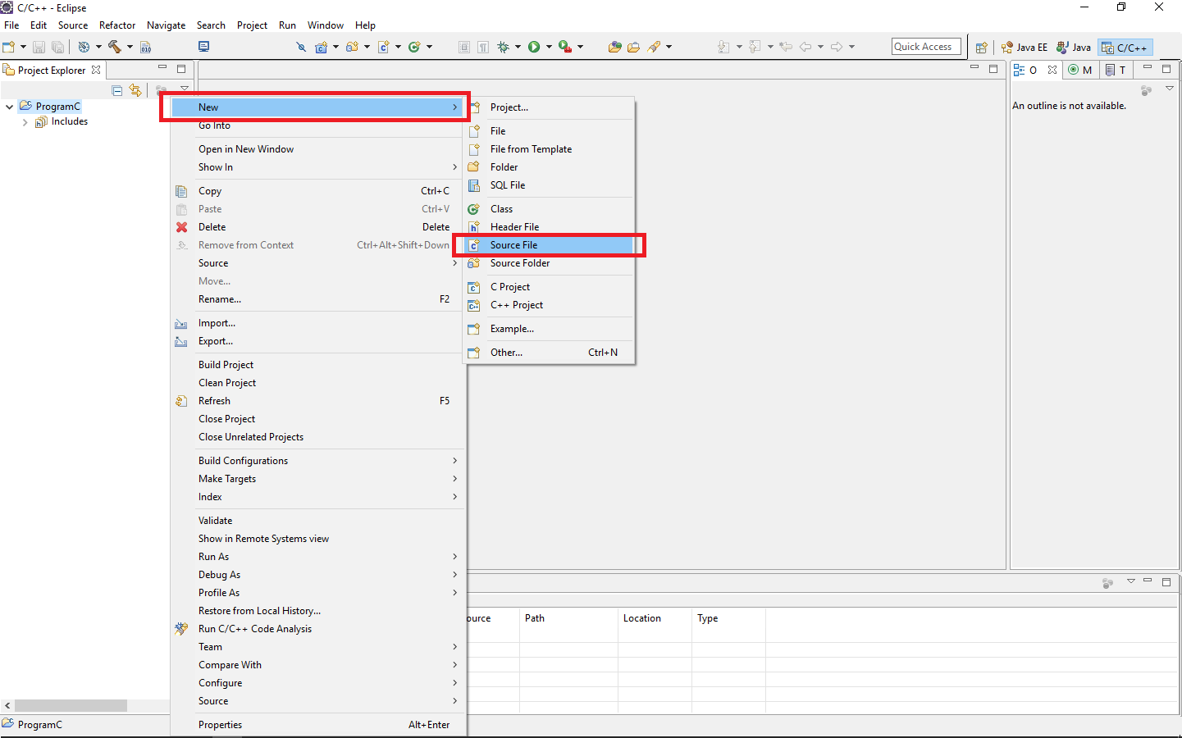Click the Quick Access search field
This screenshot has width=1182, height=738.
pos(925,47)
